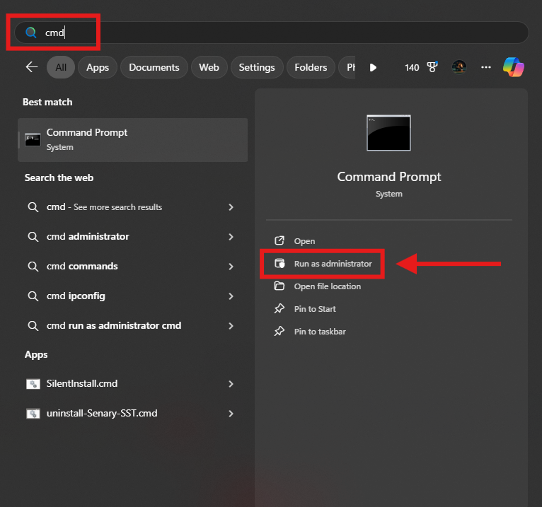The height and width of the screenshot is (507, 542).
Task: Choose Pin to taskbar option
Action: 320,332
